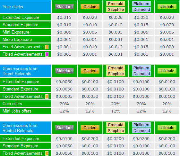Choose the Standard badge in Rented Referrals header
The image size is (180, 156).
tap(64, 128)
